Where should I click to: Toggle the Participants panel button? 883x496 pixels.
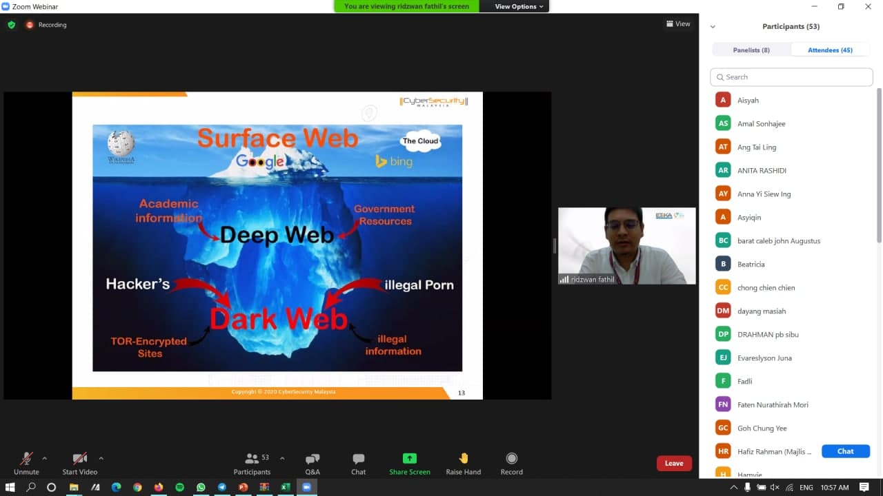pyautogui.click(x=252, y=464)
